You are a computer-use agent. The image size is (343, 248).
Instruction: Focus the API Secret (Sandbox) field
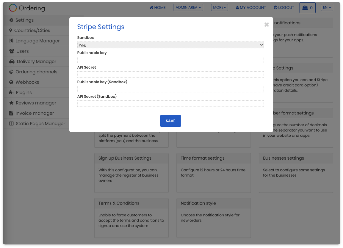coord(170,104)
